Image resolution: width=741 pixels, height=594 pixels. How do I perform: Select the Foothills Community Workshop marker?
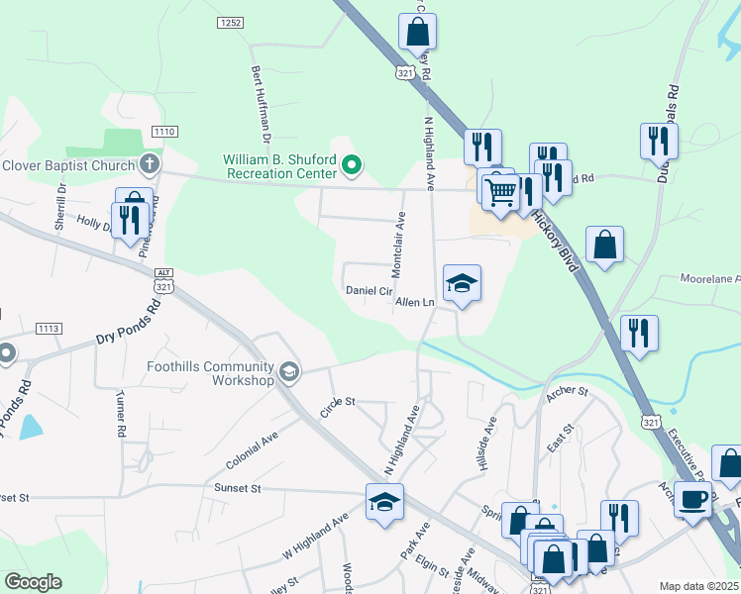[288, 372]
